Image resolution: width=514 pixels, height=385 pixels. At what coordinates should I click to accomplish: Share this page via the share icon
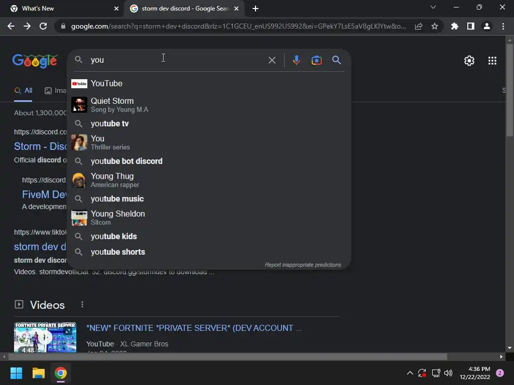coord(419,26)
